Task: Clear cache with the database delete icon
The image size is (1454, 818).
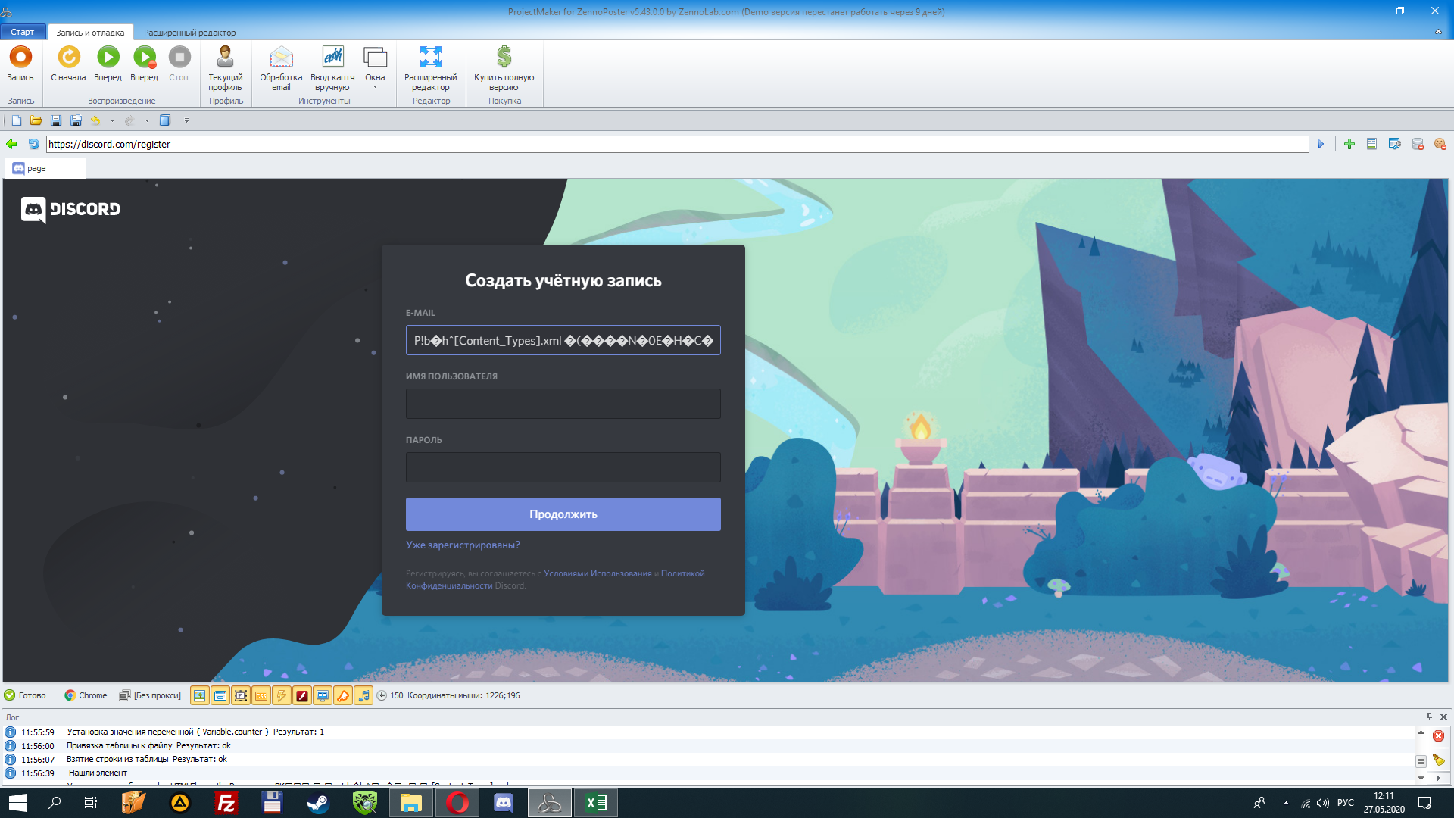Action: click(x=1418, y=144)
